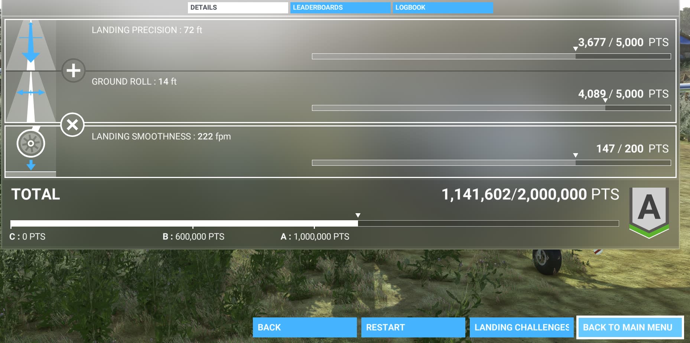Switch to the Details tab
690x343 pixels.
[238, 7]
